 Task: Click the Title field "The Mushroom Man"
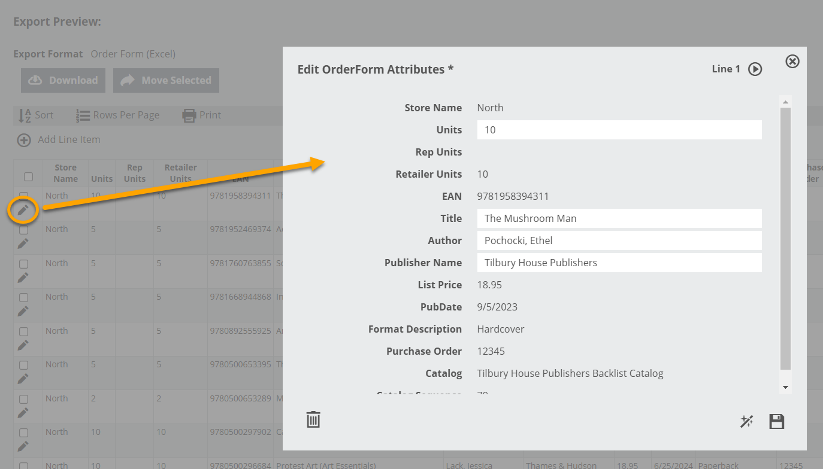coord(619,218)
